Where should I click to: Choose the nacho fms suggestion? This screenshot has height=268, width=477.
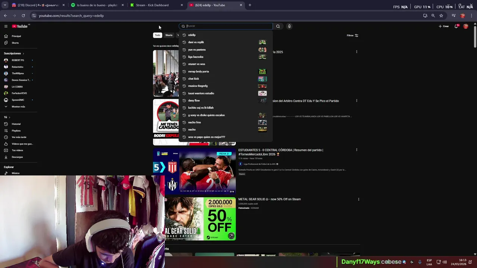(226, 122)
